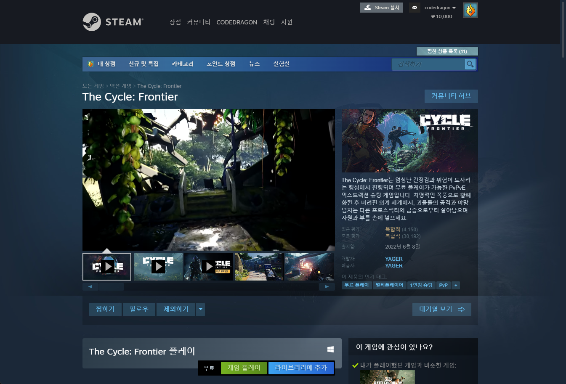Click the user avatar flame icon
The width and height of the screenshot is (566, 384).
[470, 10]
